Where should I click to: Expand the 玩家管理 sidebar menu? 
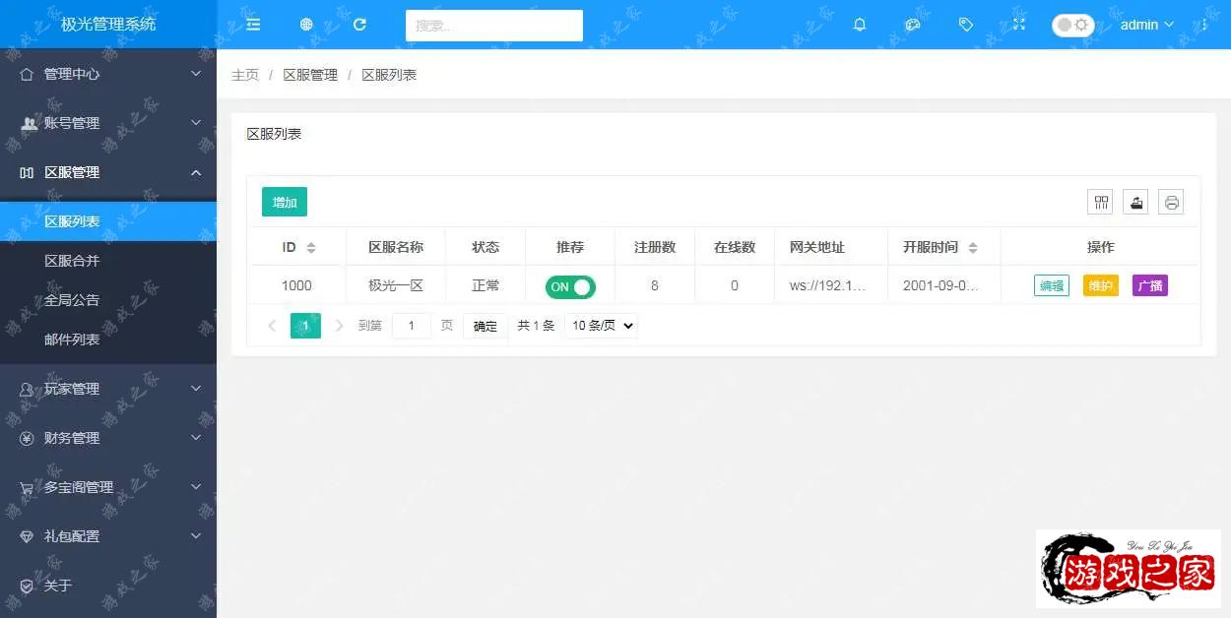pyautogui.click(x=108, y=389)
